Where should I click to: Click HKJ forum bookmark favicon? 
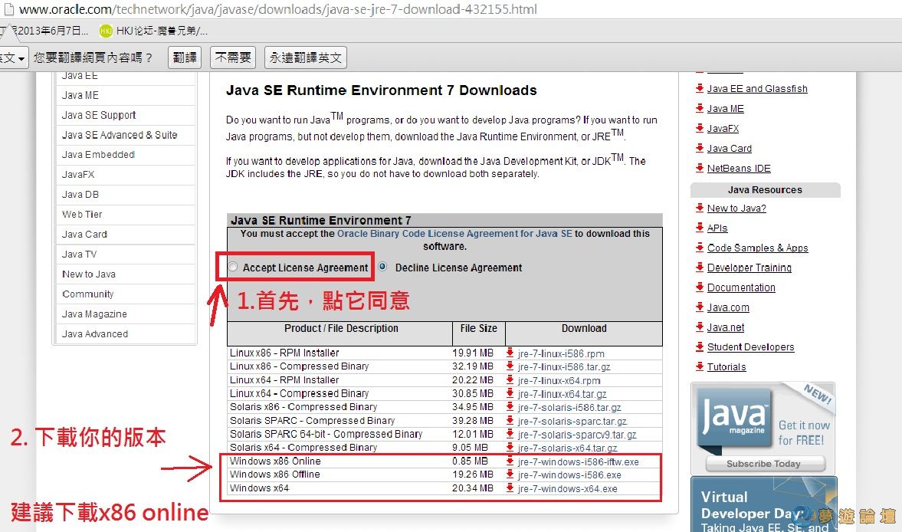106,31
